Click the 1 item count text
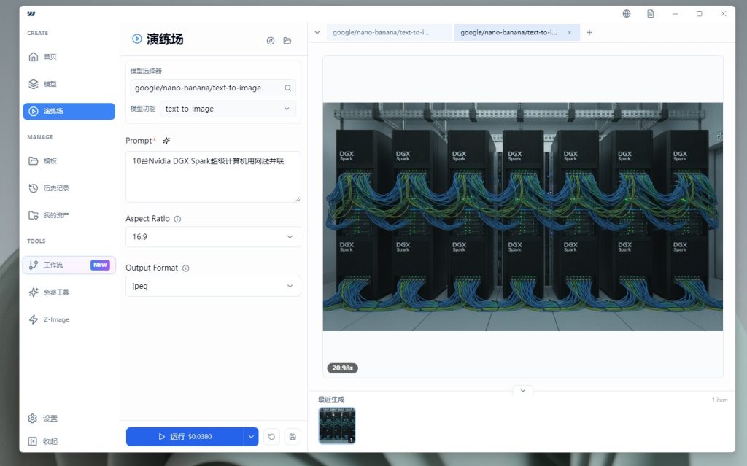 coord(719,400)
